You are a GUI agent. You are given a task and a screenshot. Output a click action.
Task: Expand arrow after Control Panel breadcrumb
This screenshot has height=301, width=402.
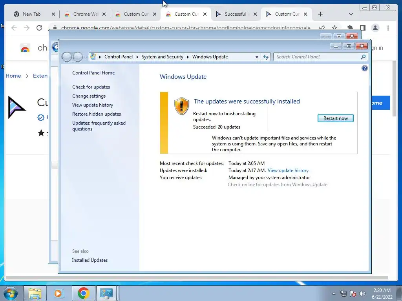(x=137, y=57)
